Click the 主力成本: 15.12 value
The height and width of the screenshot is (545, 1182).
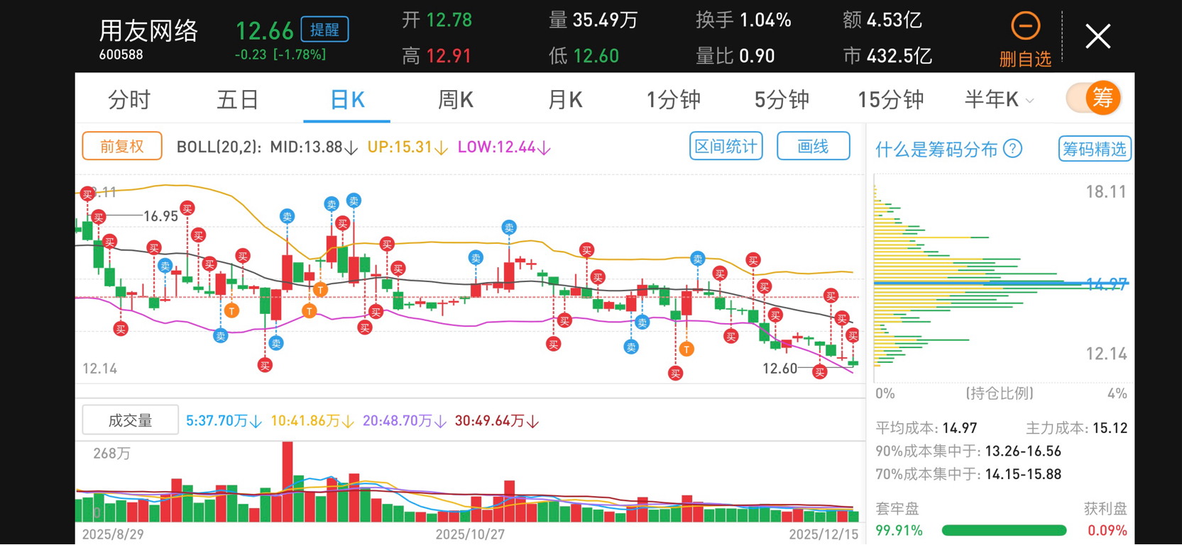(1076, 428)
